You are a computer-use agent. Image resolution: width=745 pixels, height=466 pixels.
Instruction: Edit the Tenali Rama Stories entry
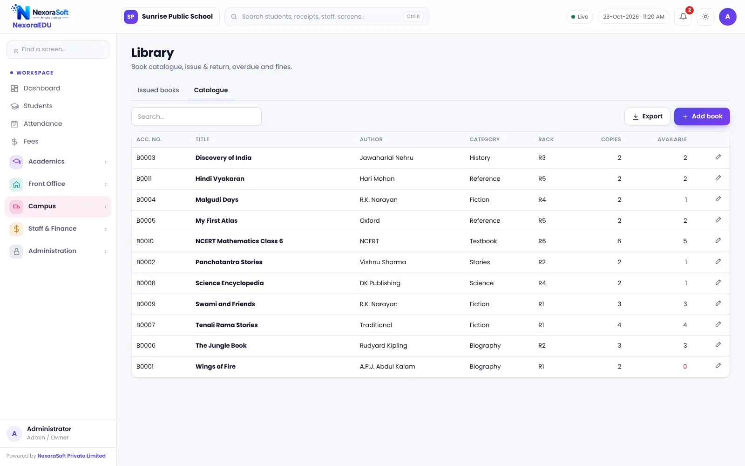(718, 325)
